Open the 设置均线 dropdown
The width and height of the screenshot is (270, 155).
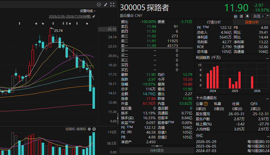pyautogui.click(x=88, y=11)
